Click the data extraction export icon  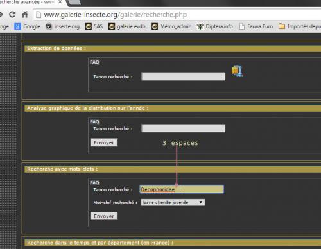237,71
